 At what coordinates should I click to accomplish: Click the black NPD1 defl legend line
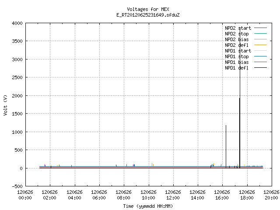tap(260, 68)
